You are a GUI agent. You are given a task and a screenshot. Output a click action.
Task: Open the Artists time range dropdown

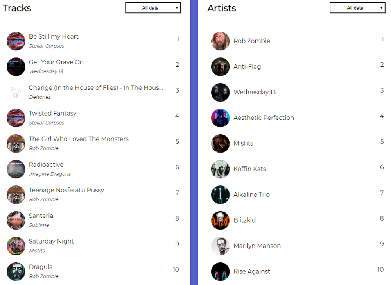[357, 8]
